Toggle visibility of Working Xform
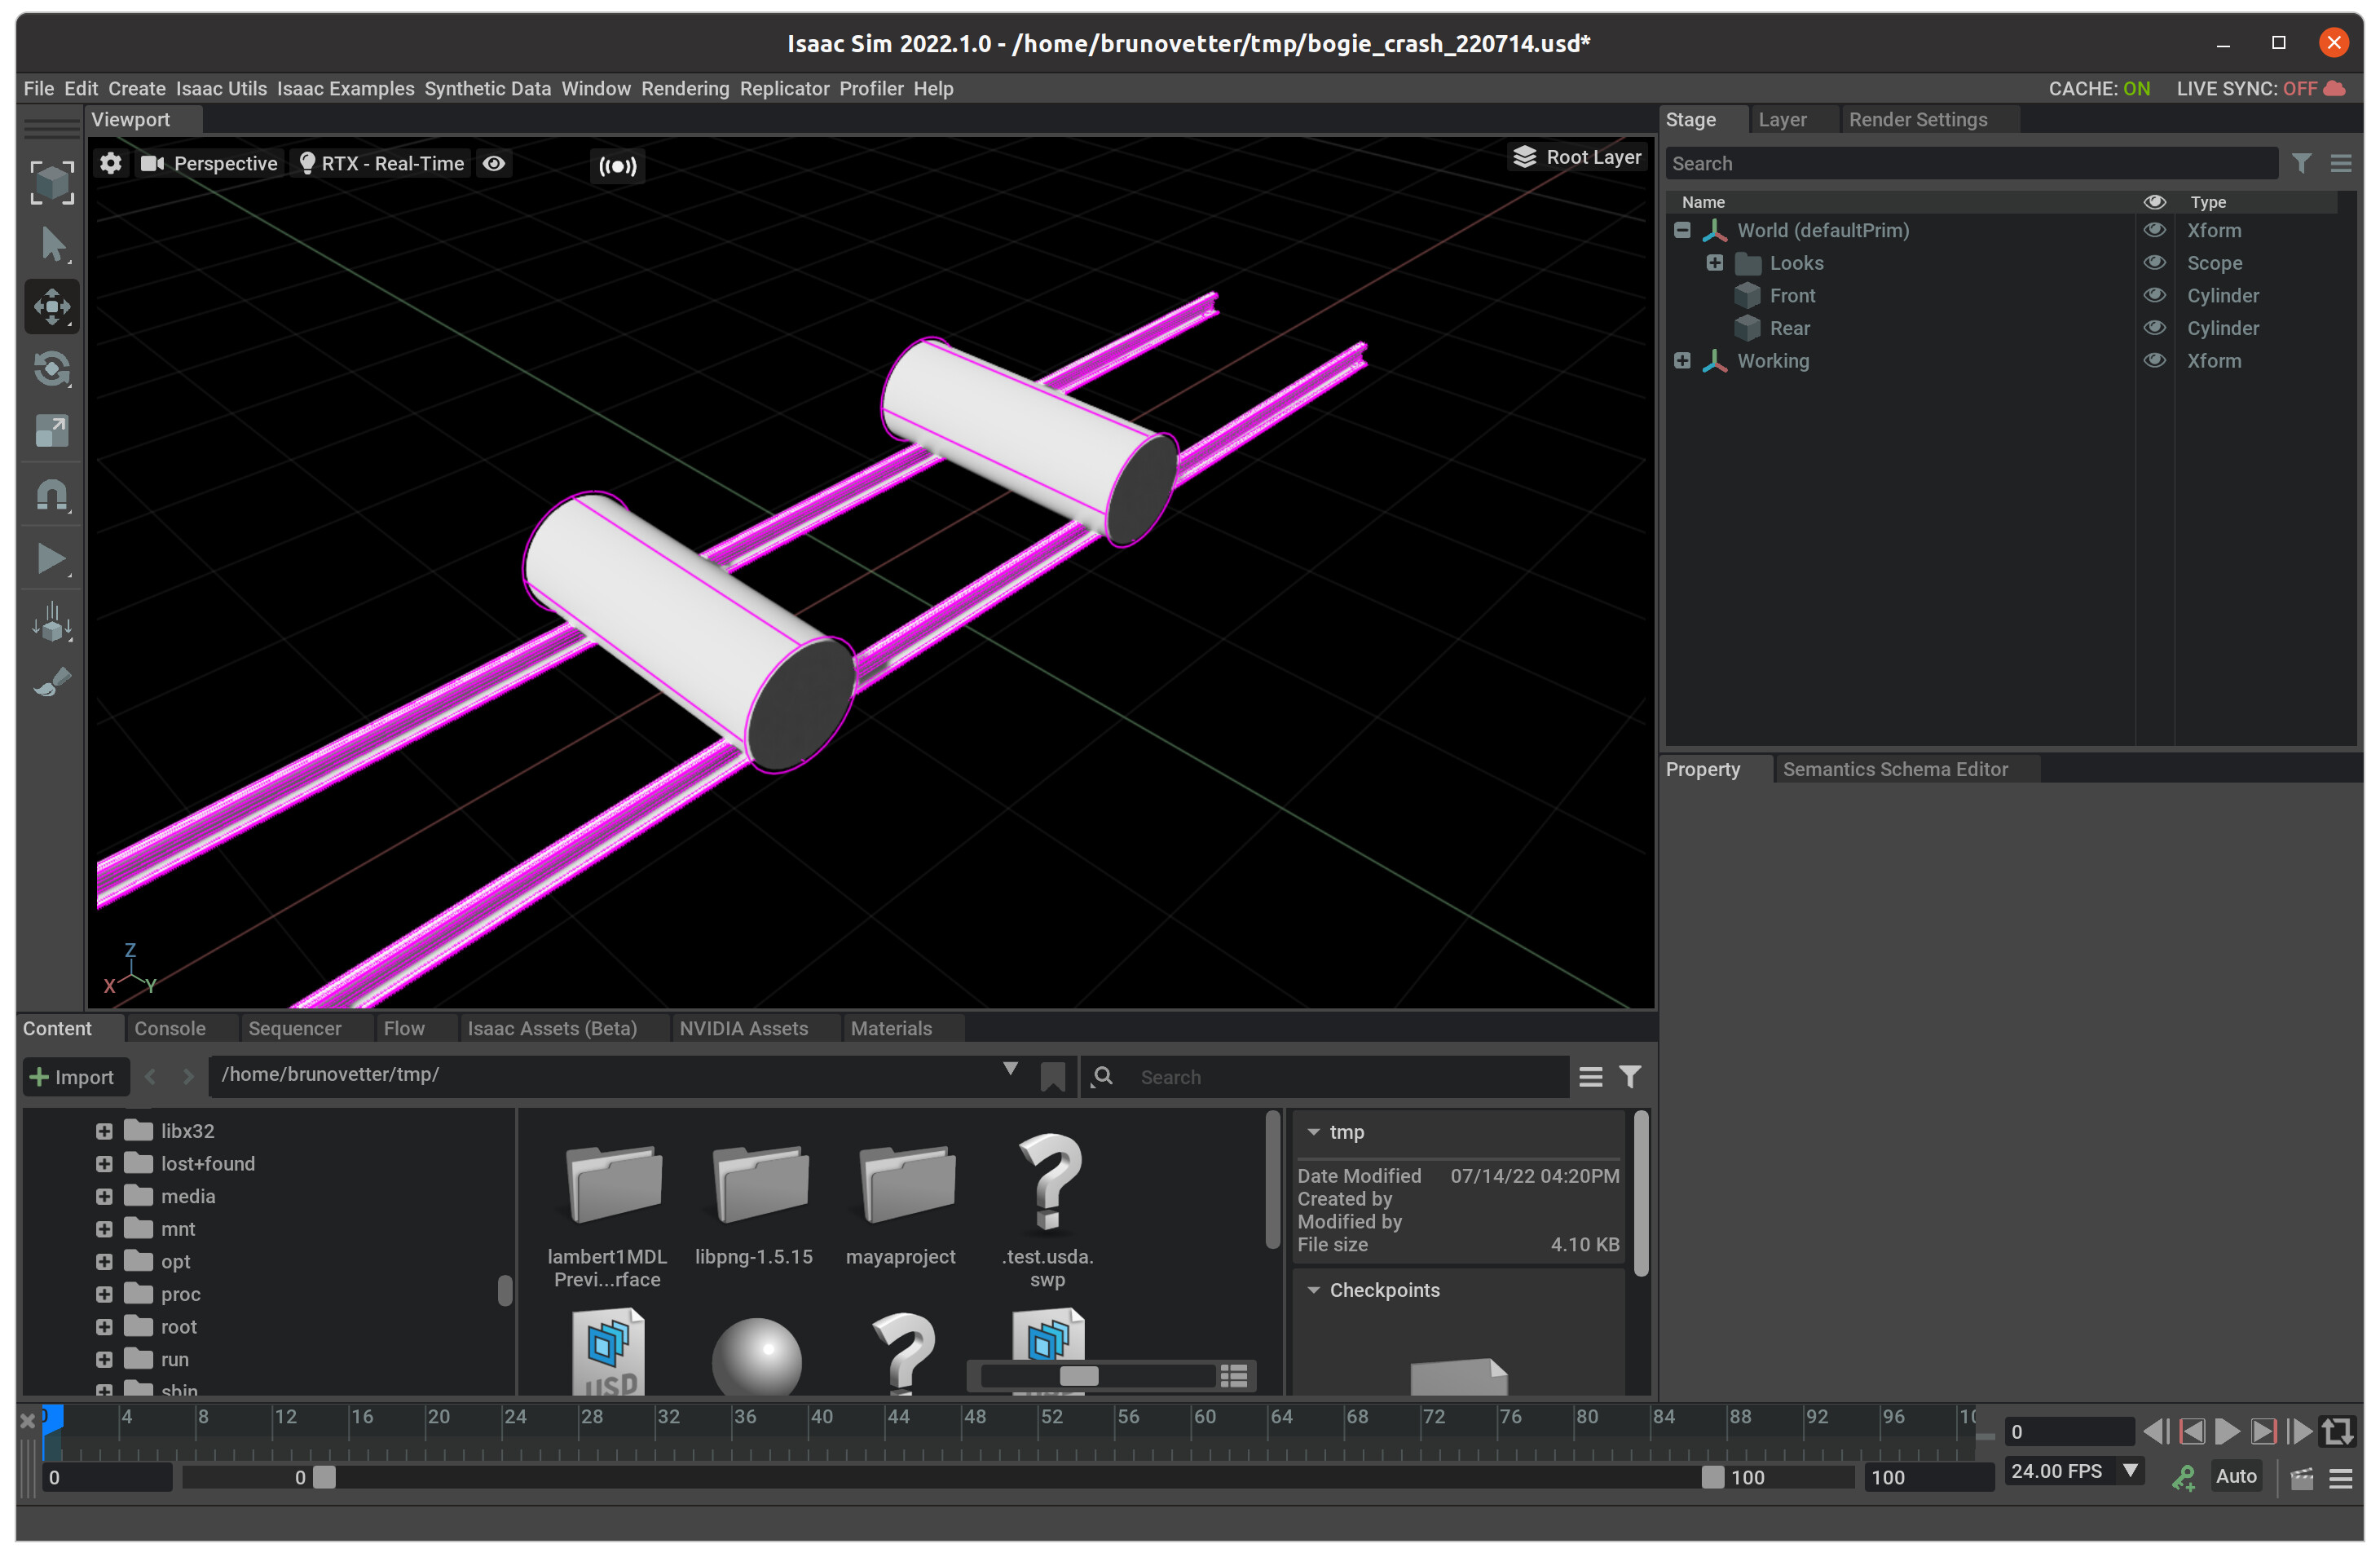 point(2154,361)
